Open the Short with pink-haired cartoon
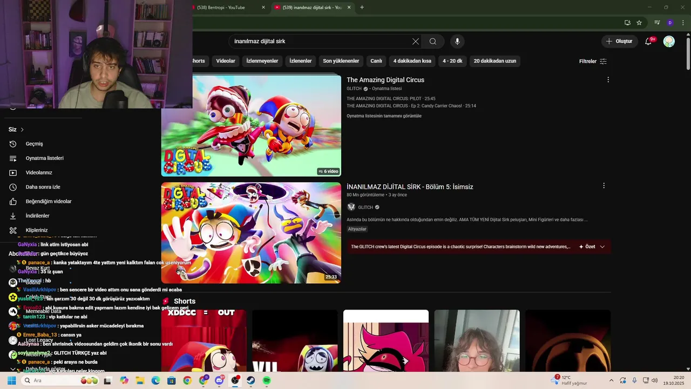 pos(386,340)
